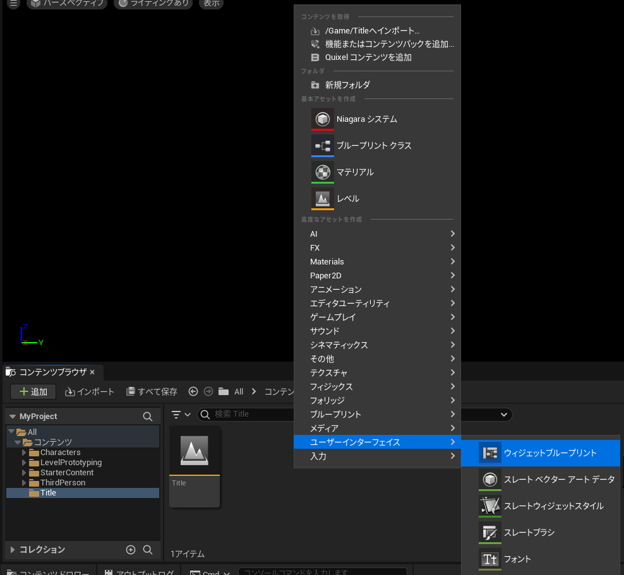Collapse the コンテンツ folder arrow

coord(18,442)
